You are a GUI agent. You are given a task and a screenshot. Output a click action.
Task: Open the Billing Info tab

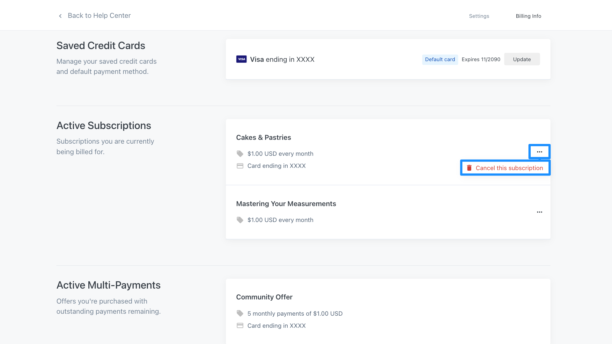click(528, 16)
